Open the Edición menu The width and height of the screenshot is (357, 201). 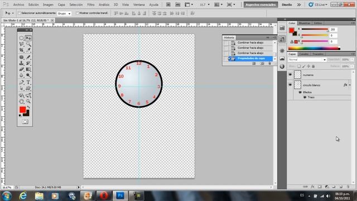(33, 4)
